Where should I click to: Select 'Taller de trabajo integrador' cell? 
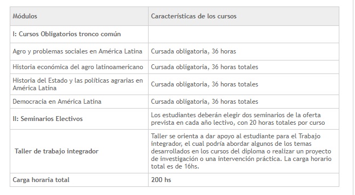coord(79,151)
